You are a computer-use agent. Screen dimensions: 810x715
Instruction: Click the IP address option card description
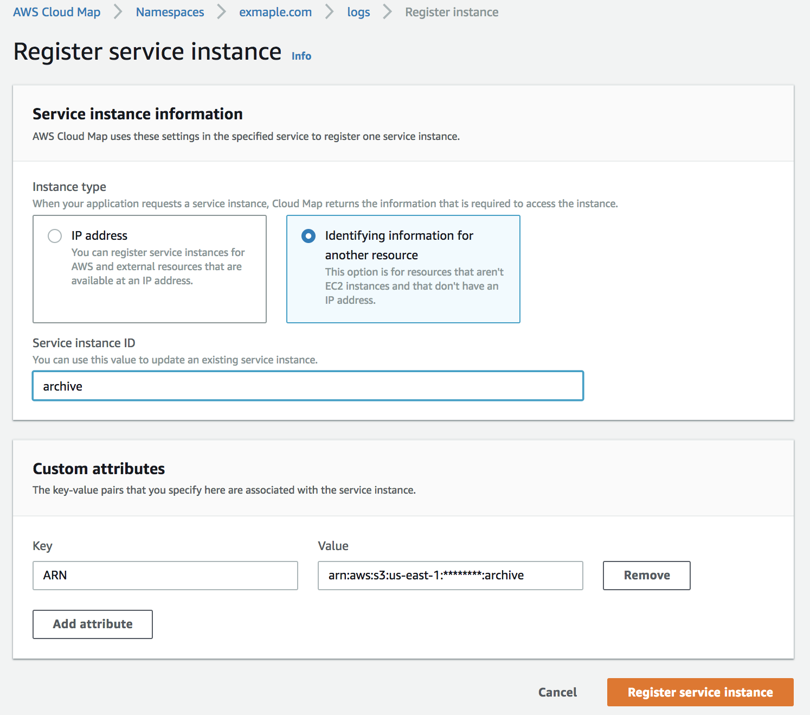(157, 266)
